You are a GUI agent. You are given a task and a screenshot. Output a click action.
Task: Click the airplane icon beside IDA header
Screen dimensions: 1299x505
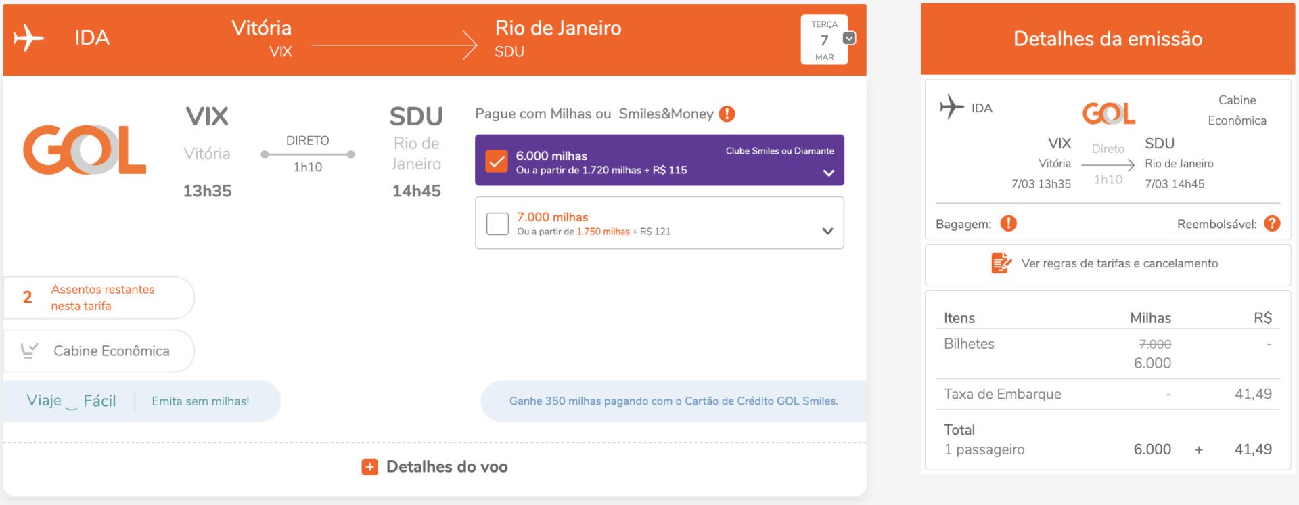(28, 38)
